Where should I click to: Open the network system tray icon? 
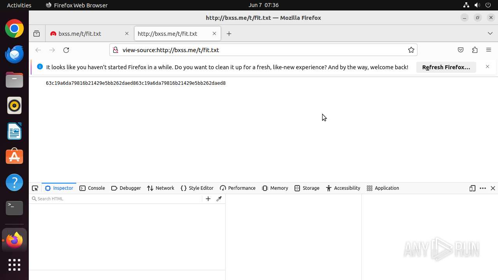tap(466, 5)
